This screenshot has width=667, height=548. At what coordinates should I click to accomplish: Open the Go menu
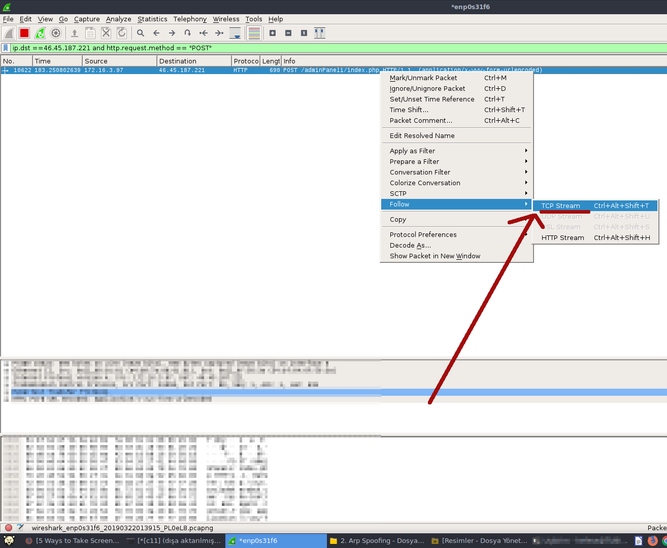tap(63, 19)
